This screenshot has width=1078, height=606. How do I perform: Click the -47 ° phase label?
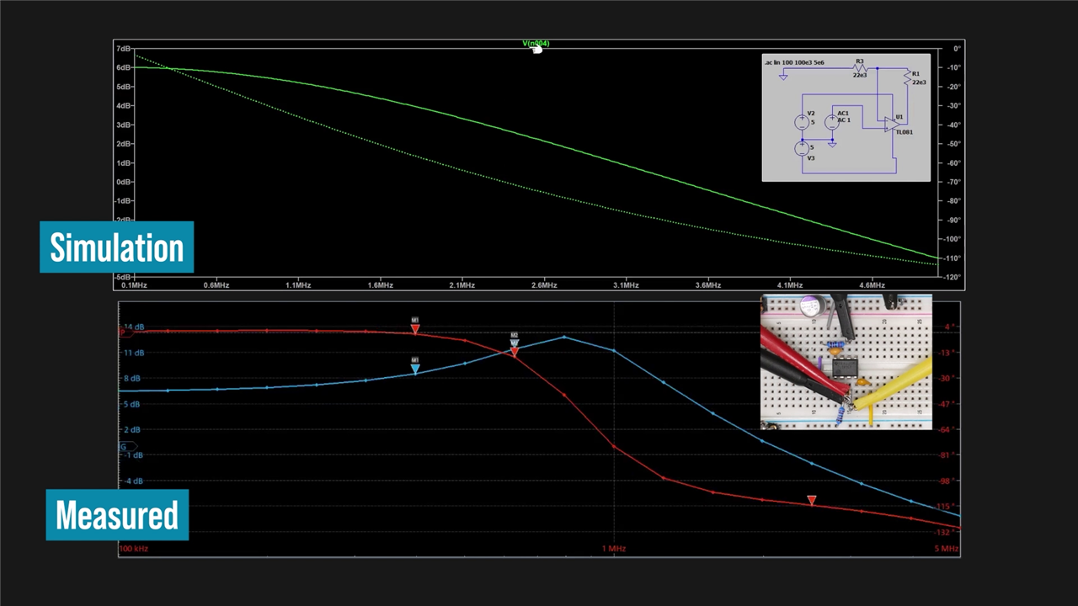coord(945,404)
